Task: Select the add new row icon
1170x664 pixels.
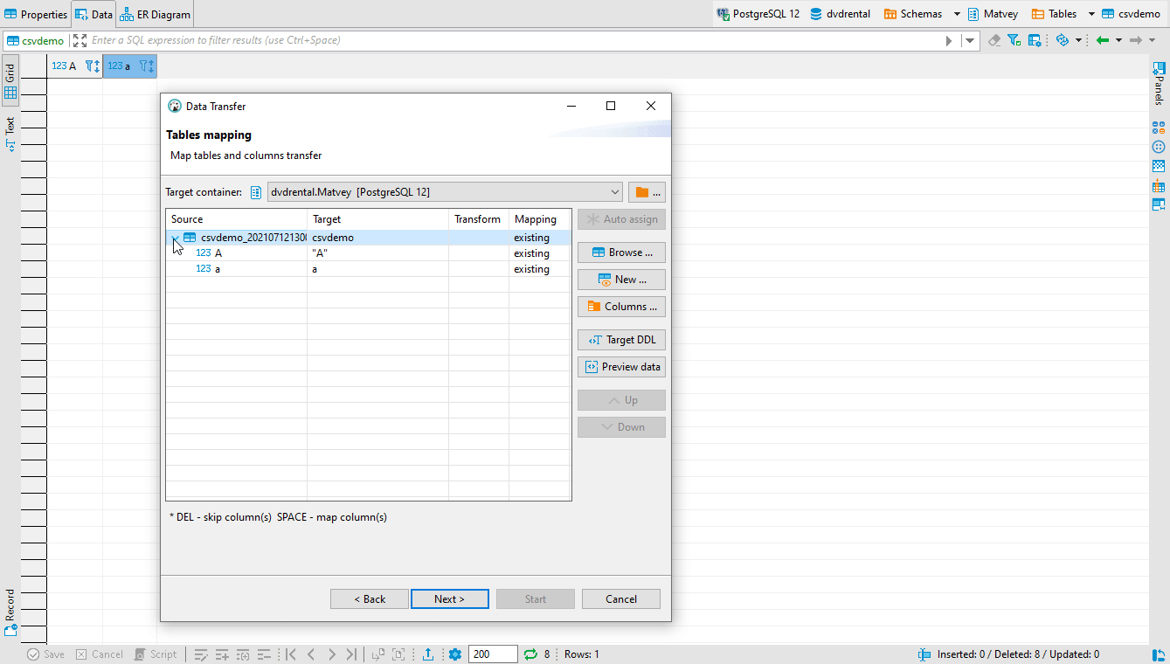Action: pyautogui.click(x=222, y=654)
